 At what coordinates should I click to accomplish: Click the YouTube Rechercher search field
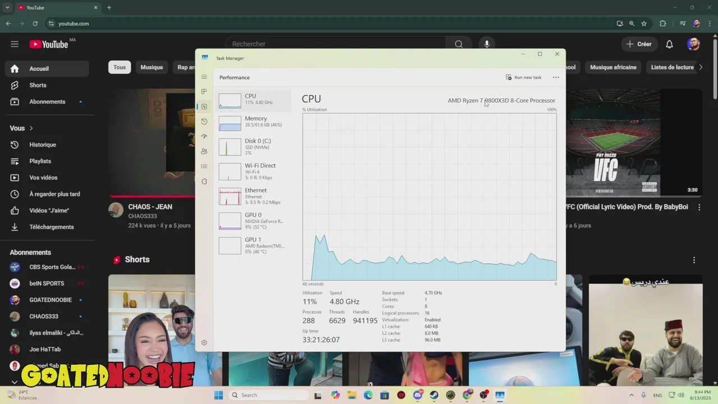coord(337,44)
